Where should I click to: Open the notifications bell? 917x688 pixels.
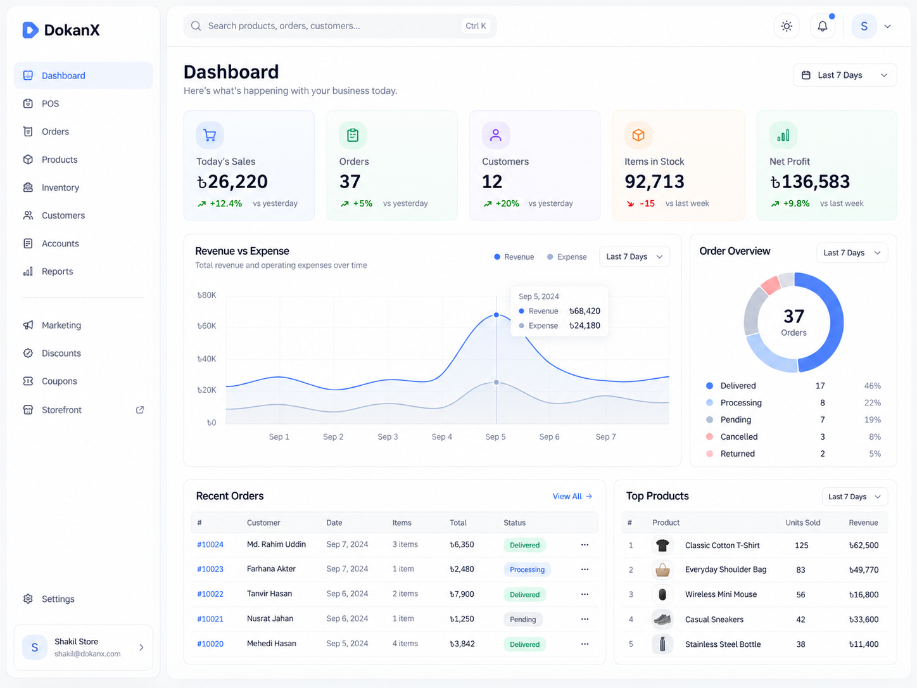pos(823,26)
